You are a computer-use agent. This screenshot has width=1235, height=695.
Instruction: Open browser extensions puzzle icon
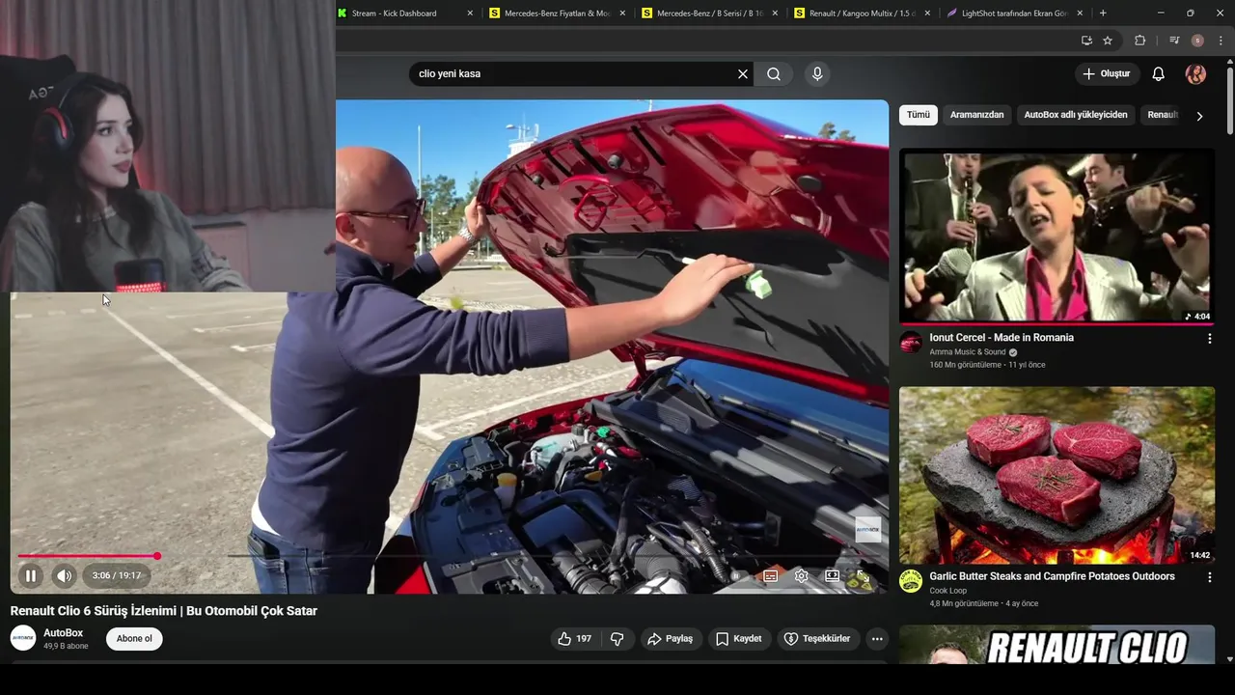tap(1140, 41)
